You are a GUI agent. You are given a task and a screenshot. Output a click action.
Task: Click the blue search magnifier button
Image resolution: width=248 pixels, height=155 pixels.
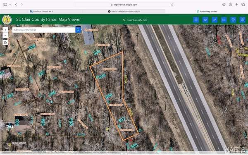[78, 30]
